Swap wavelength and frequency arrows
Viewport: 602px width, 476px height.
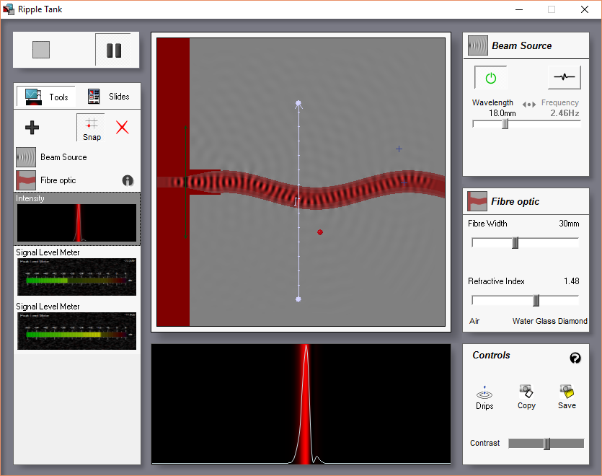[528, 104]
